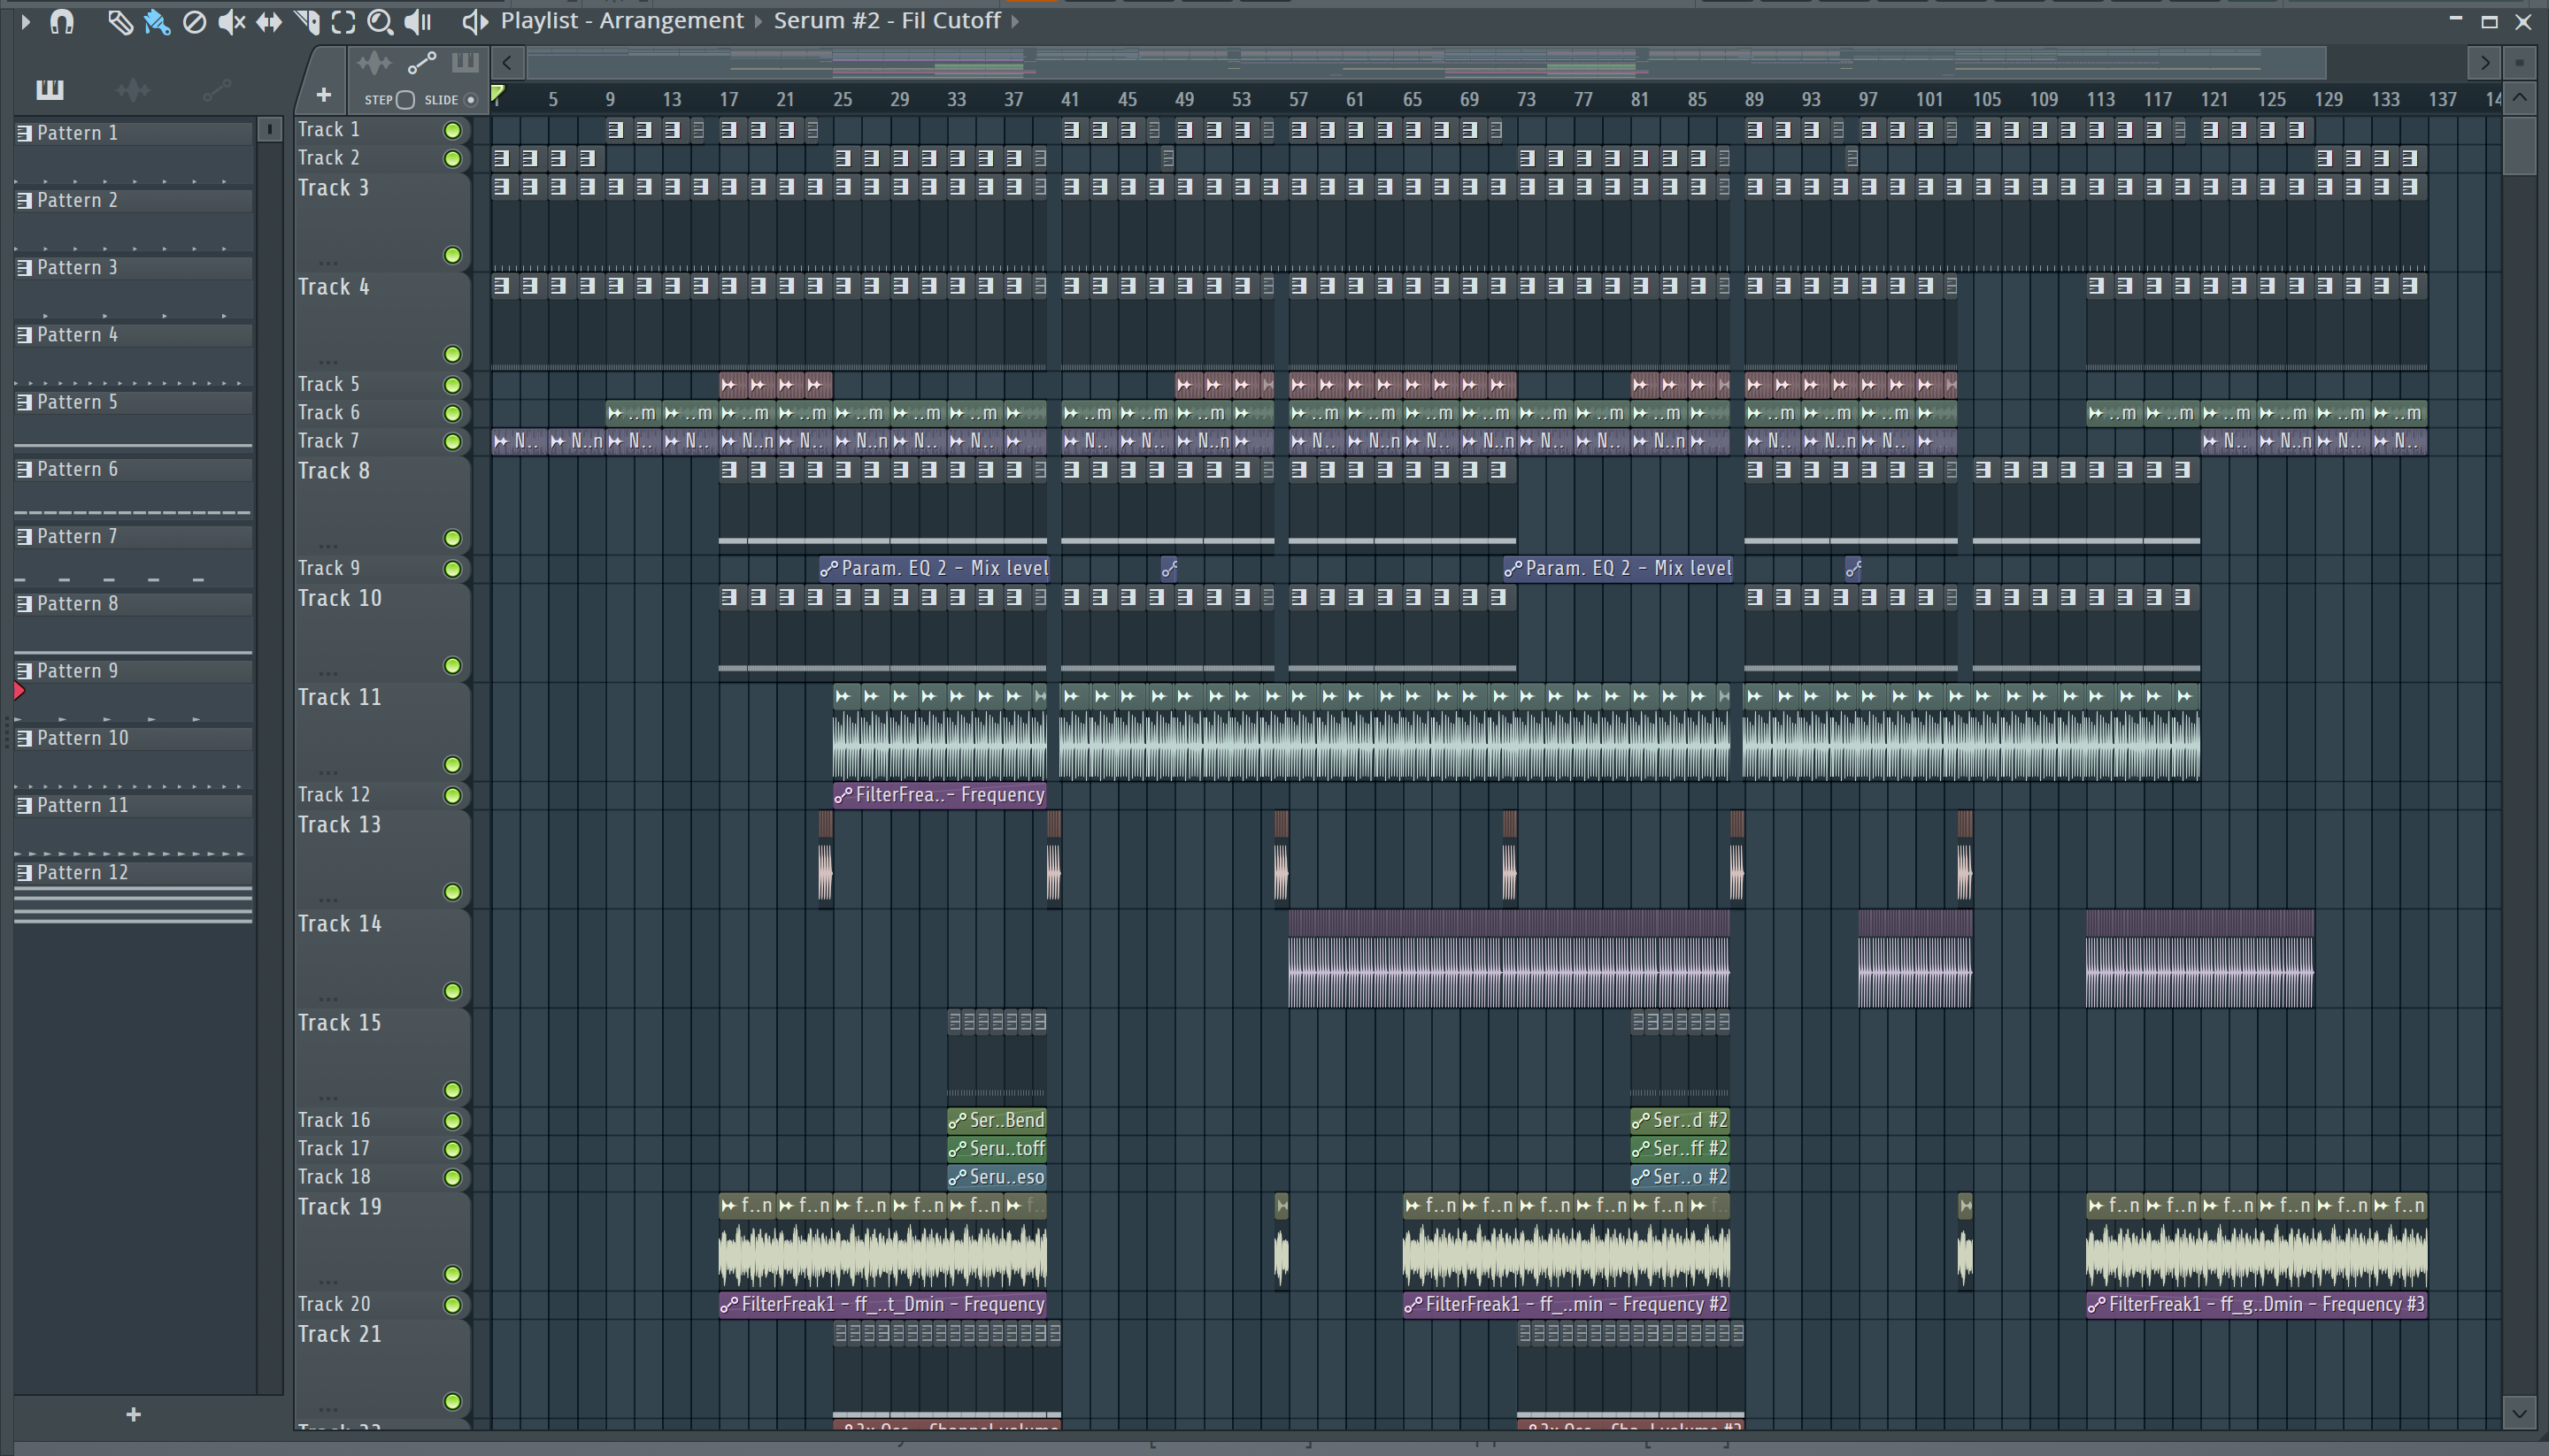
Task: Select the Delete tool
Action: 194,21
